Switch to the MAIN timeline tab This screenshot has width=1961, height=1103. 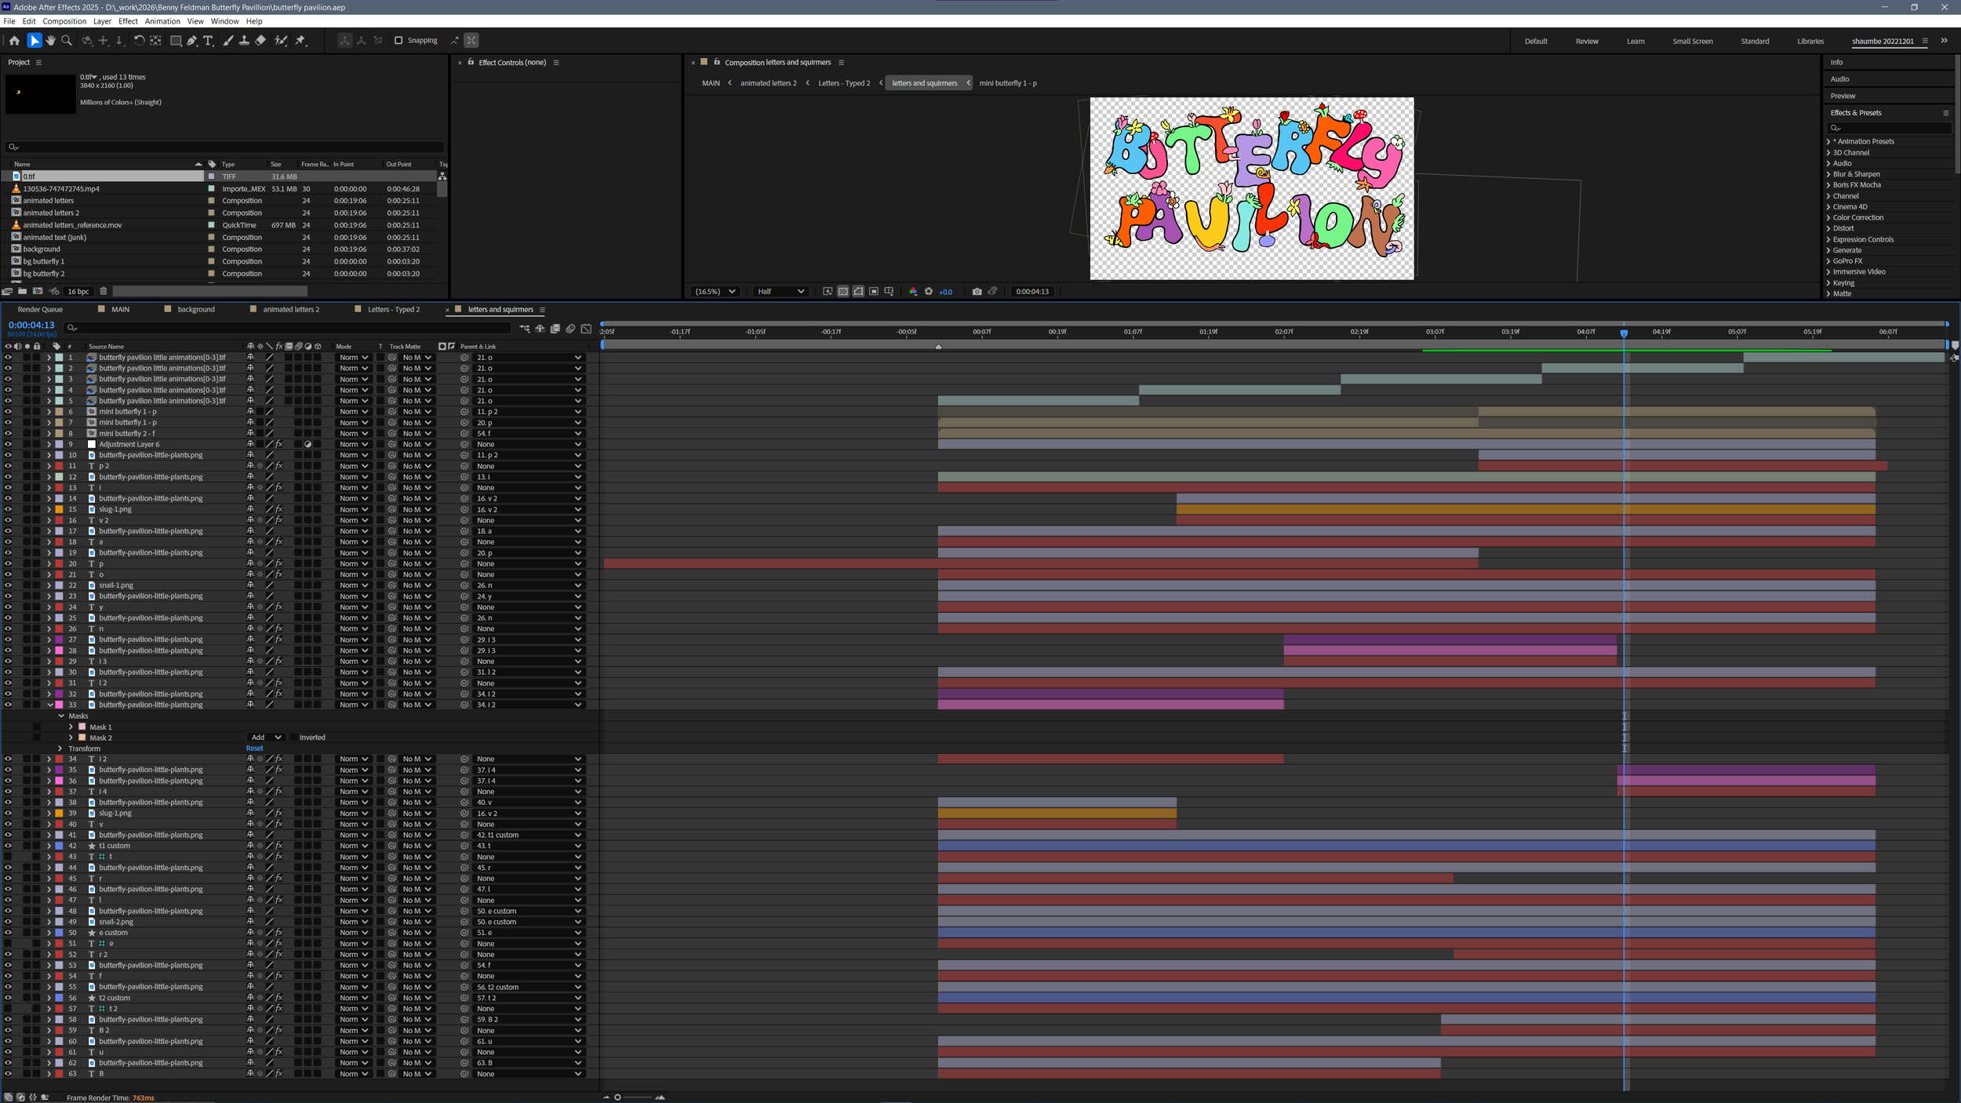tap(120, 309)
